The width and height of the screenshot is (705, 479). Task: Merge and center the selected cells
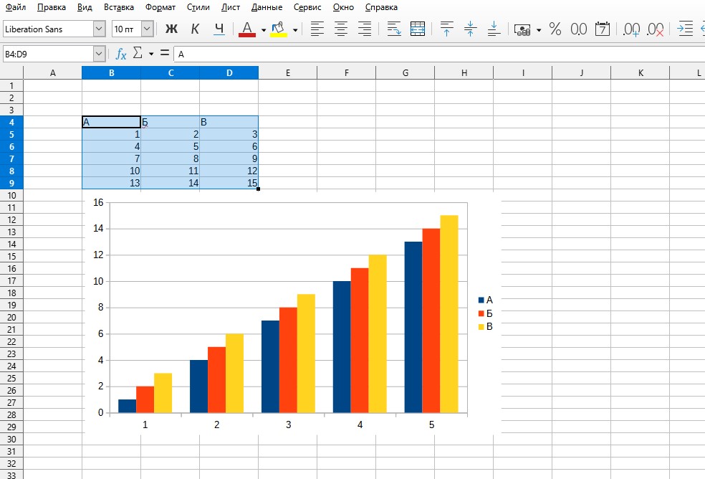pos(418,29)
